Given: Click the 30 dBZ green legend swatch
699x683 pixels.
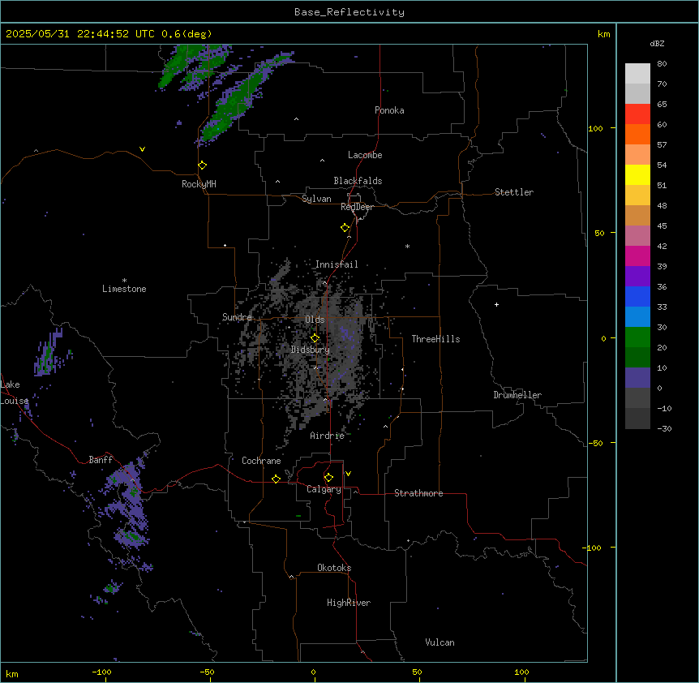Looking at the screenshot, I should tap(637, 337).
